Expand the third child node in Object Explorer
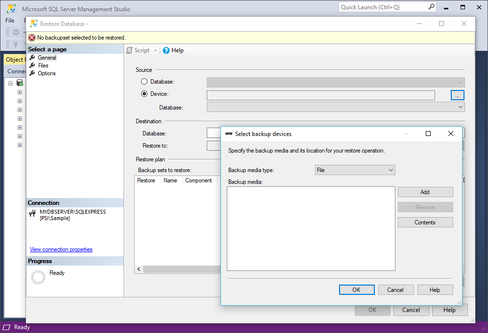Viewport: 488px width, 333px height. tap(20, 110)
